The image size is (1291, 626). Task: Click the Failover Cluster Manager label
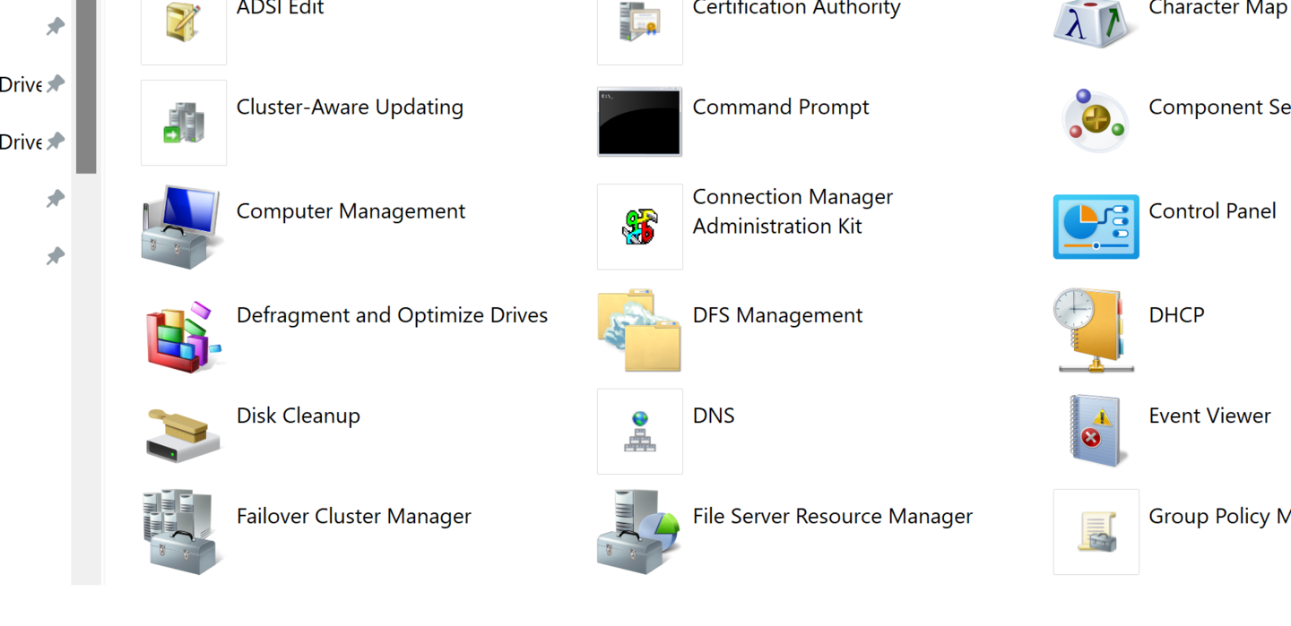pyautogui.click(x=353, y=517)
